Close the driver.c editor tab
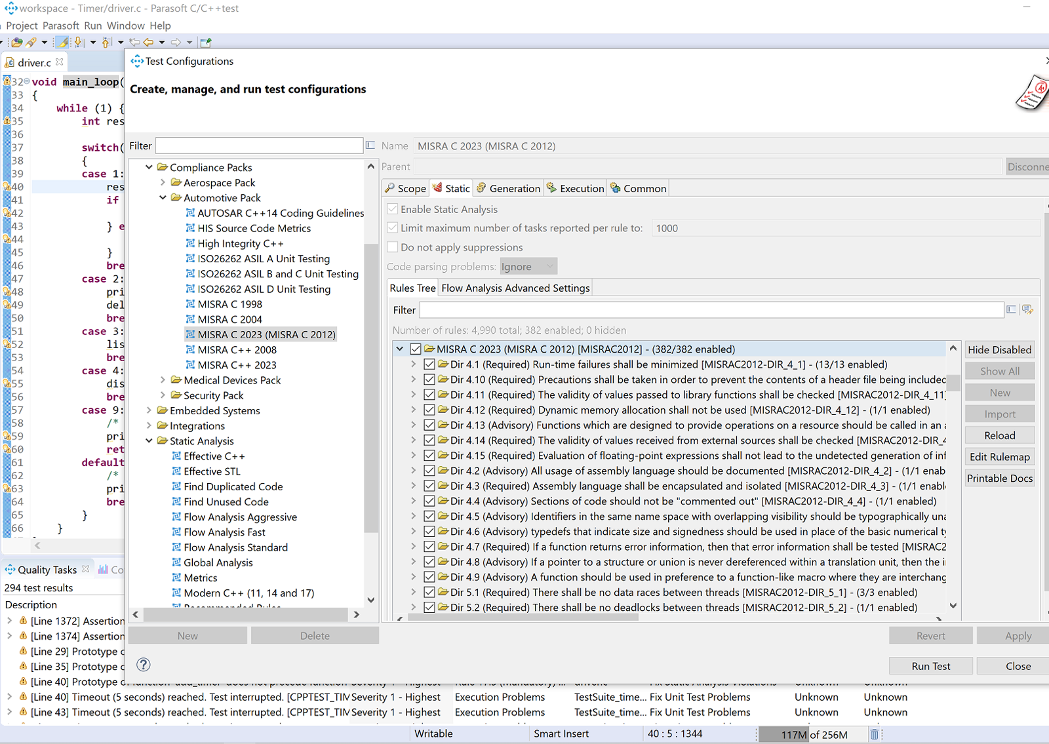 coord(60,62)
